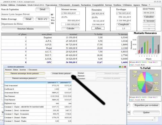Screen dimensions: 162x125
Task: Click the Affaire button under Honoraires
Action: tap(98, 28)
